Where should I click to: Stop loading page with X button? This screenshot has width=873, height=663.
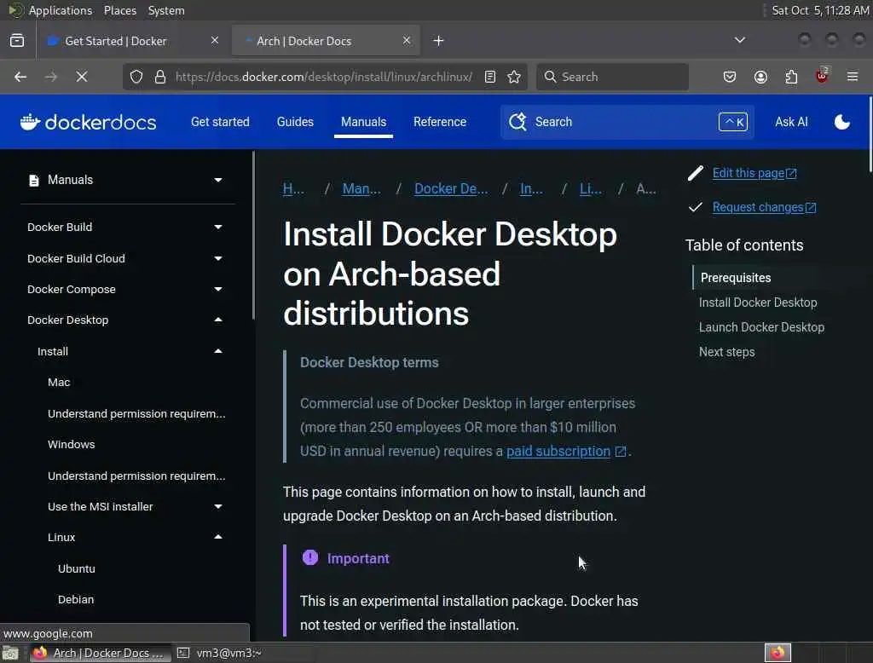tap(81, 77)
